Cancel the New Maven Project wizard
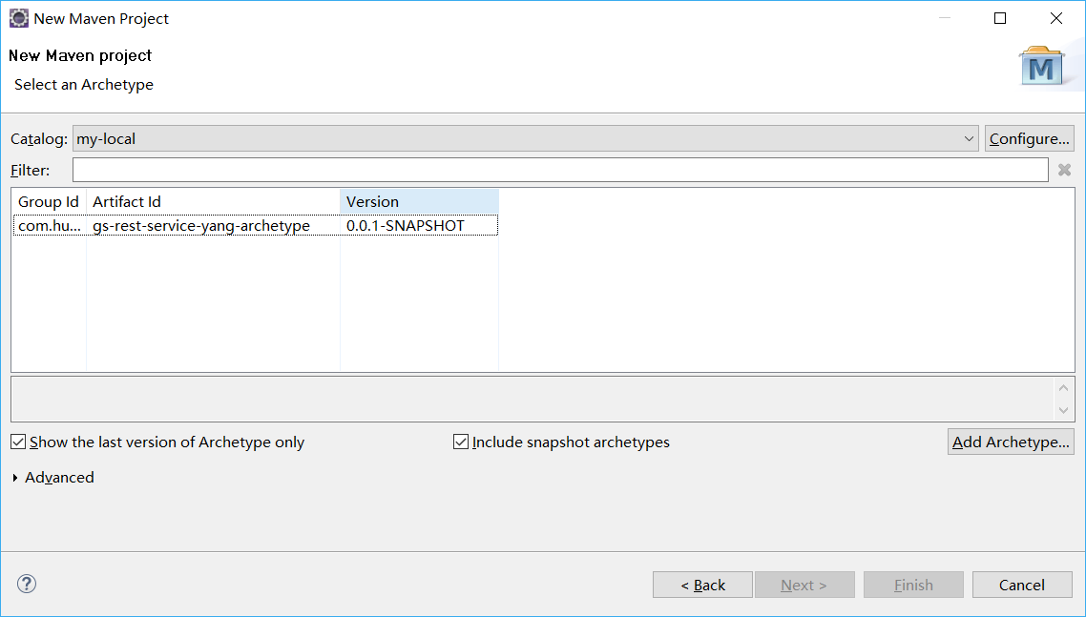The width and height of the screenshot is (1086, 617). 1022,586
